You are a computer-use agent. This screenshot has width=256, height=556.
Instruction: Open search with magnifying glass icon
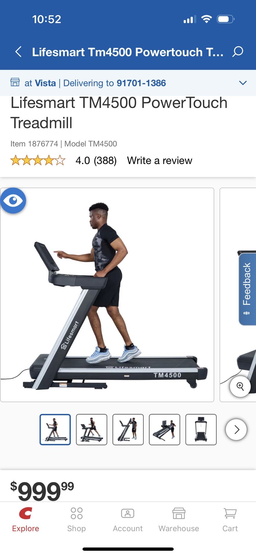(x=238, y=52)
